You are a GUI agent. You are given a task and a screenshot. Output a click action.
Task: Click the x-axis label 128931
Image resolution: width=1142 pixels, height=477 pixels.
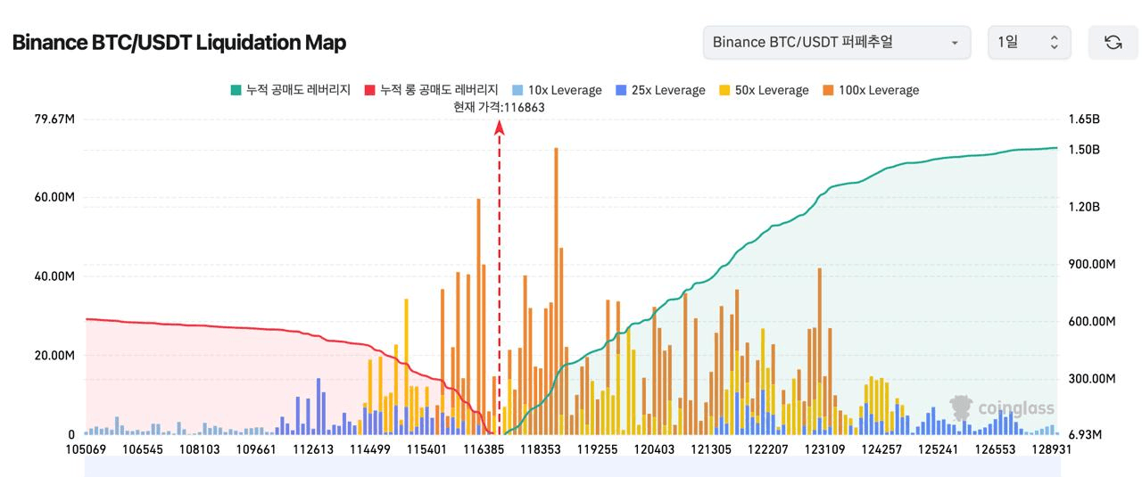(1051, 449)
